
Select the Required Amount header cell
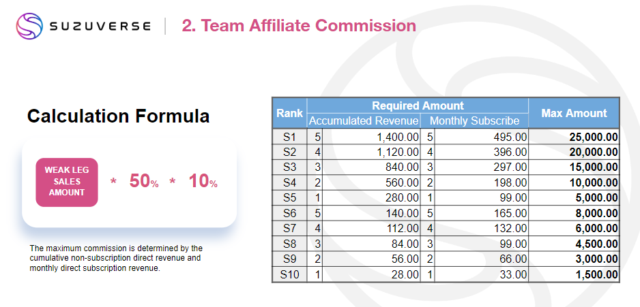(418, 106)
